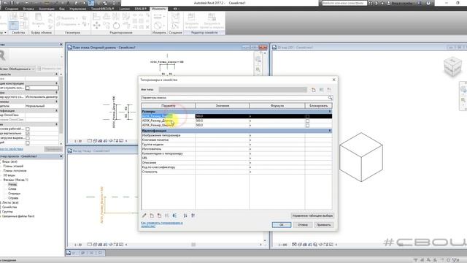Click the OK button in the dialog
The width and height of the screenshot is (467, 263).
click(x=282, y=225)
